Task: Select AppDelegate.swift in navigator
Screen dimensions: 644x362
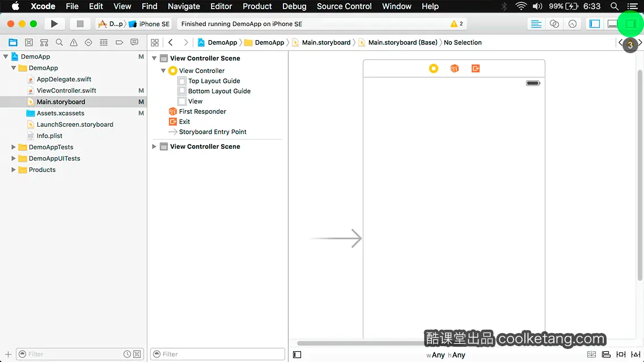Action: tap(64, 79)
